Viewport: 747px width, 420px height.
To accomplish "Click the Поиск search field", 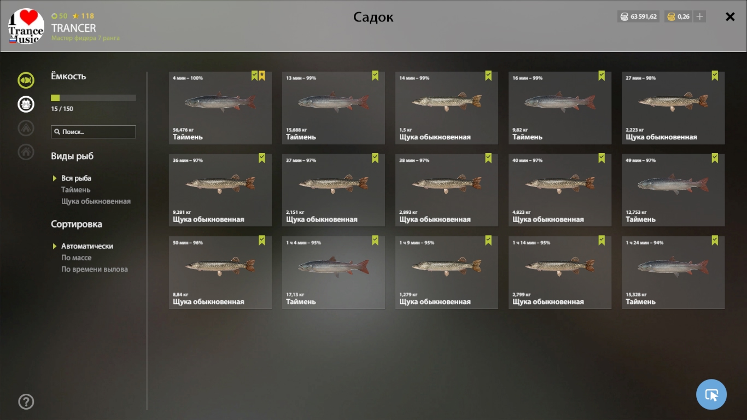I will [x=94, y=132].
